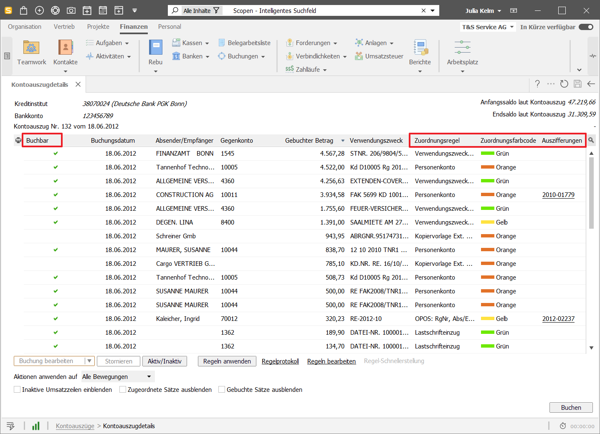Open Kontakte address book icon
The image size is (600, 434).
(66, 48)
